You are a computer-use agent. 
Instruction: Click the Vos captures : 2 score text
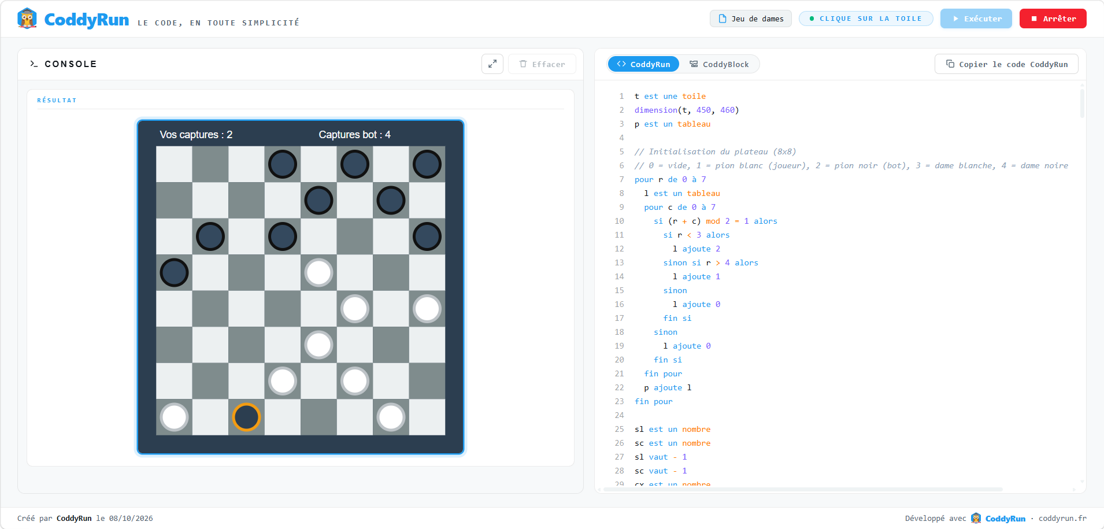pos(196,135)
